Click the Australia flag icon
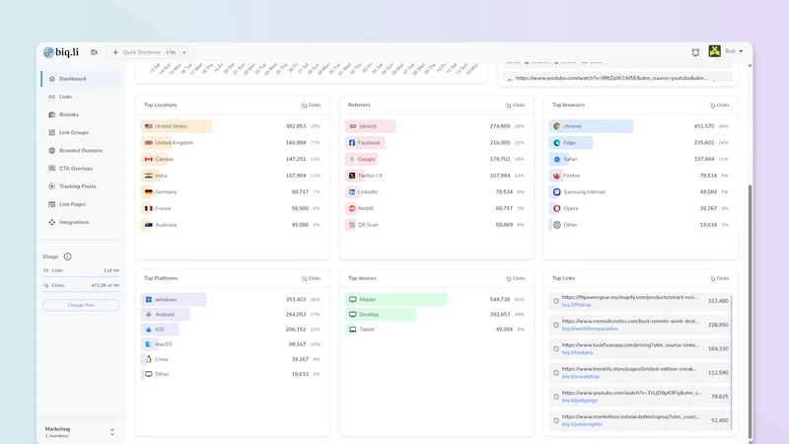789x444 pixels. tap(149, 225)
